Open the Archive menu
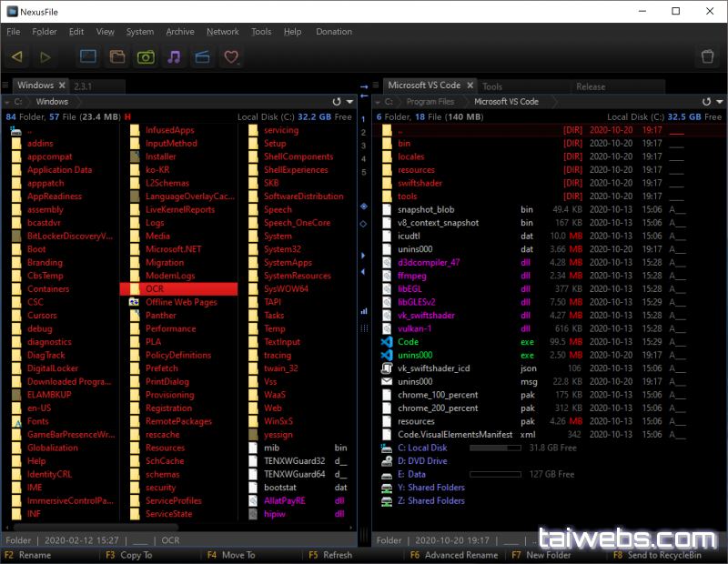 (x=179, y=32)
